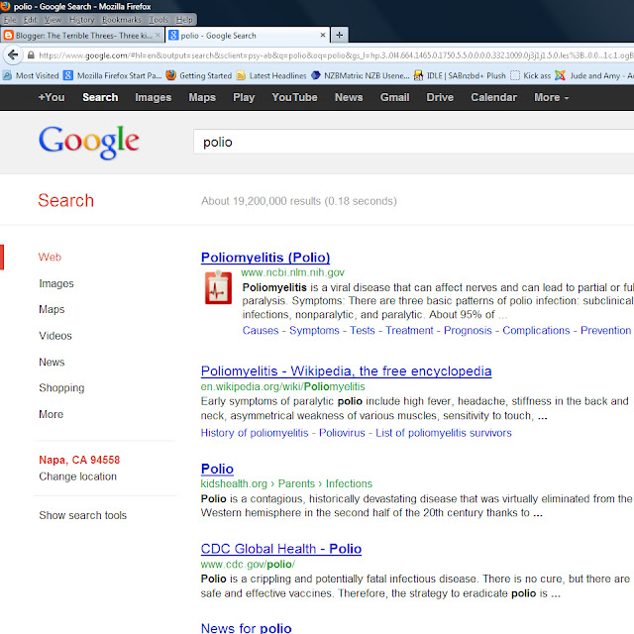Click the Blogger tab favicon

pyautogui.click(x=8, y=36)
